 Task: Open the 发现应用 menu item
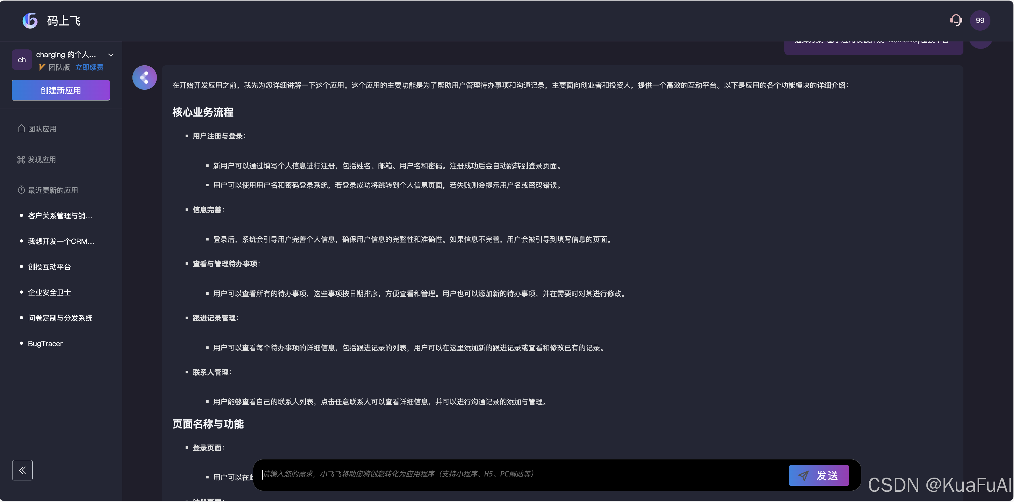tap(42, 160)
